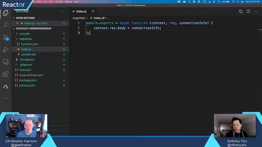Open the Explorer view in activity bar
262x147 pixels.
(5, 13)
